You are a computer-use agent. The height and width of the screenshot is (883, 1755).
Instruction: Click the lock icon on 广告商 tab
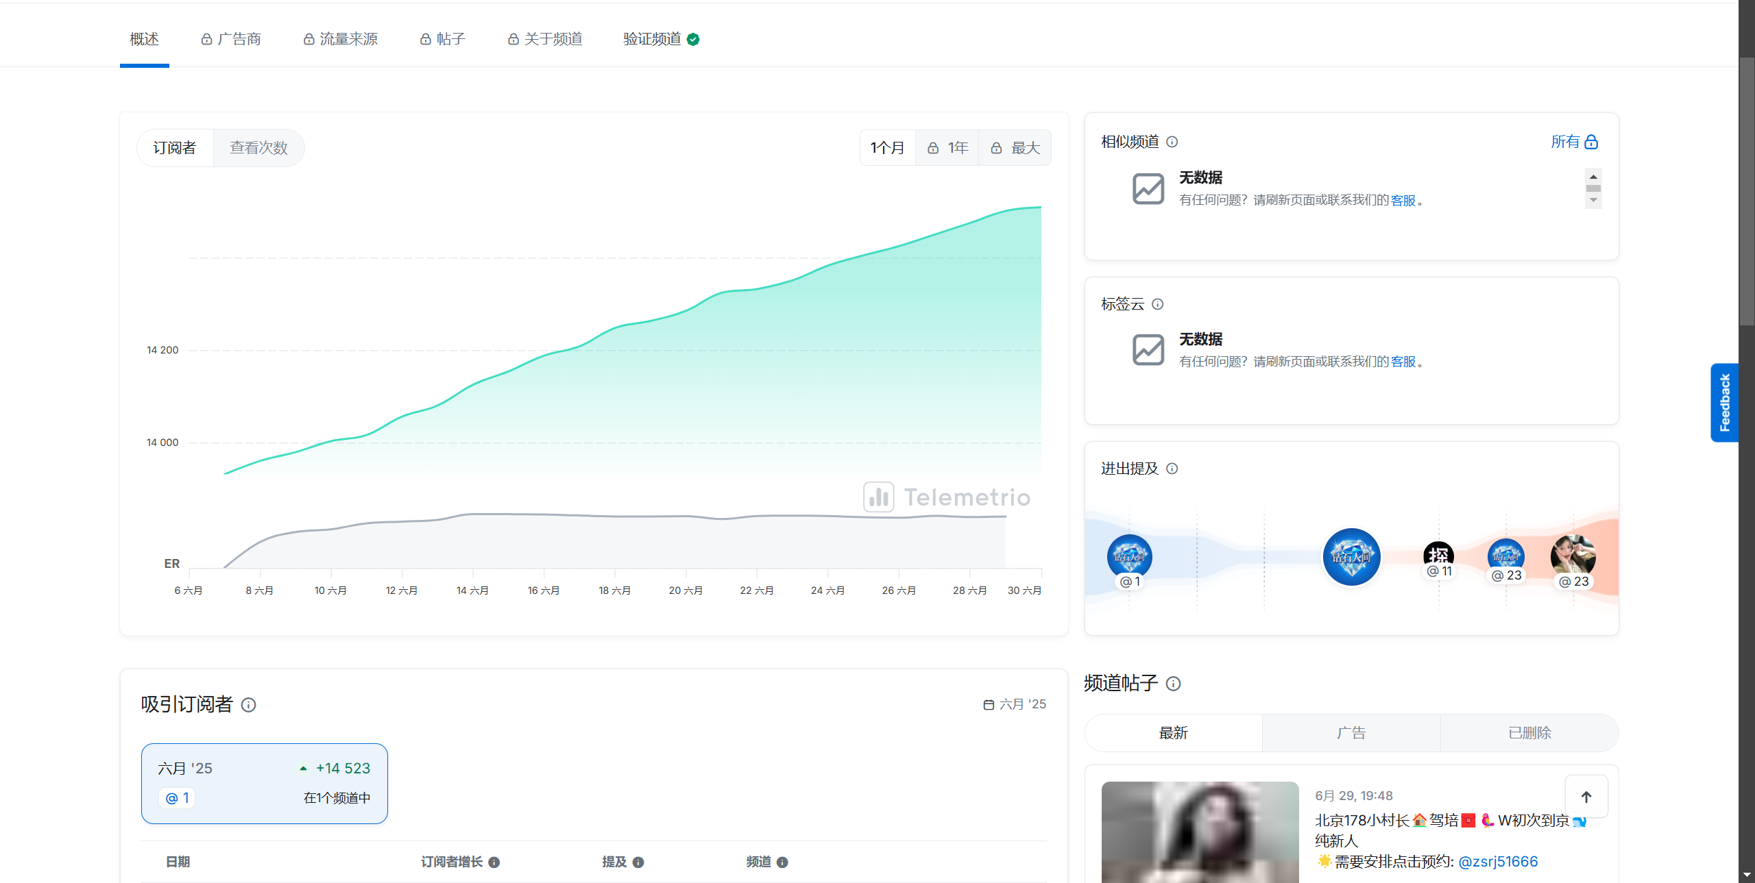206,40
